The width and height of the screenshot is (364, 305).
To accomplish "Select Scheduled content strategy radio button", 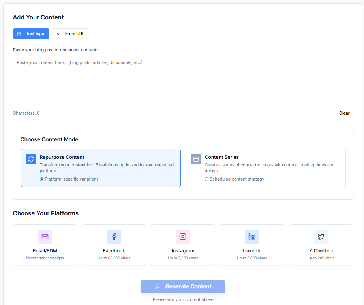I will click(x=206, y=179).
